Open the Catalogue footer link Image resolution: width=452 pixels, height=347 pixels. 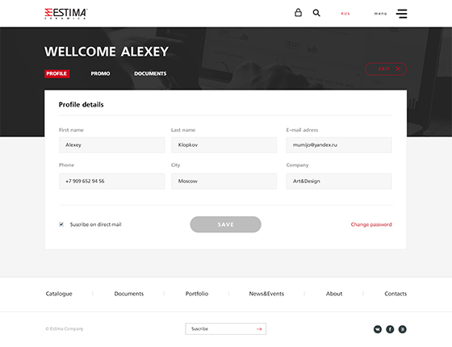59,294
